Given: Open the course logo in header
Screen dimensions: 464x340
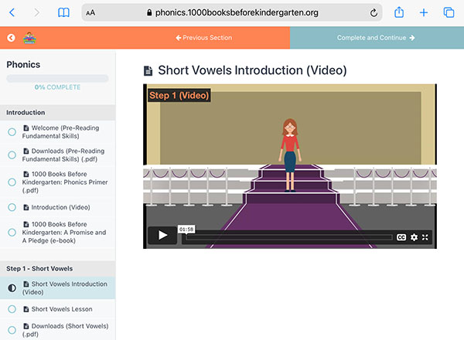Looking at the screenshot, I should (x=29, y=38).
